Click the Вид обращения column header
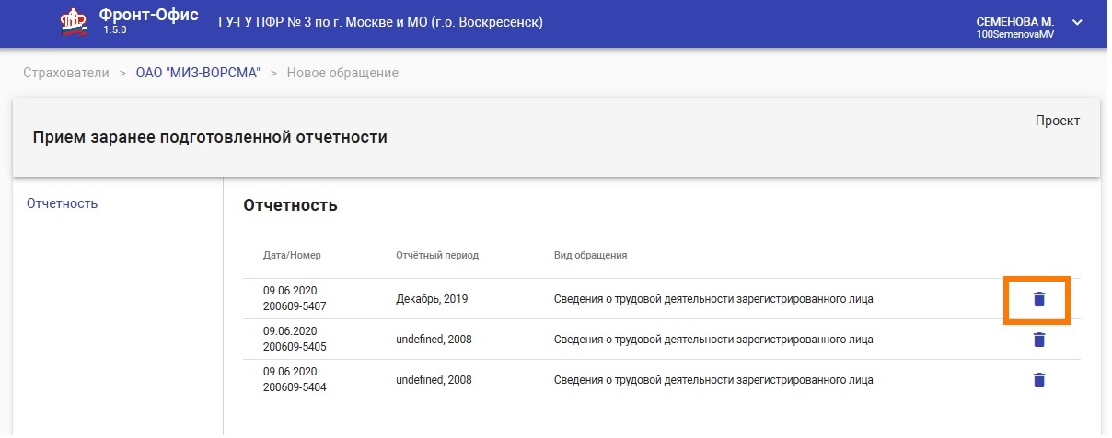The height and width of the screenshot is (438, 1112). [590, 255]
